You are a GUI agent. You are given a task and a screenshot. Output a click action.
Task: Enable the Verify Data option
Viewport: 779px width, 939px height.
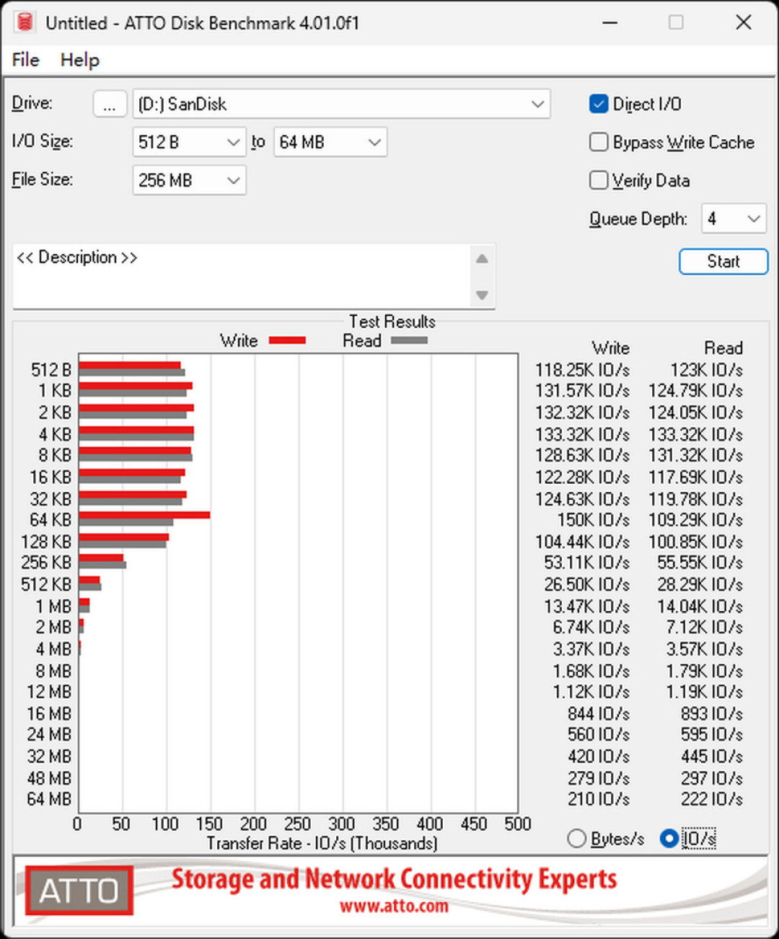[x=599, y=180]
